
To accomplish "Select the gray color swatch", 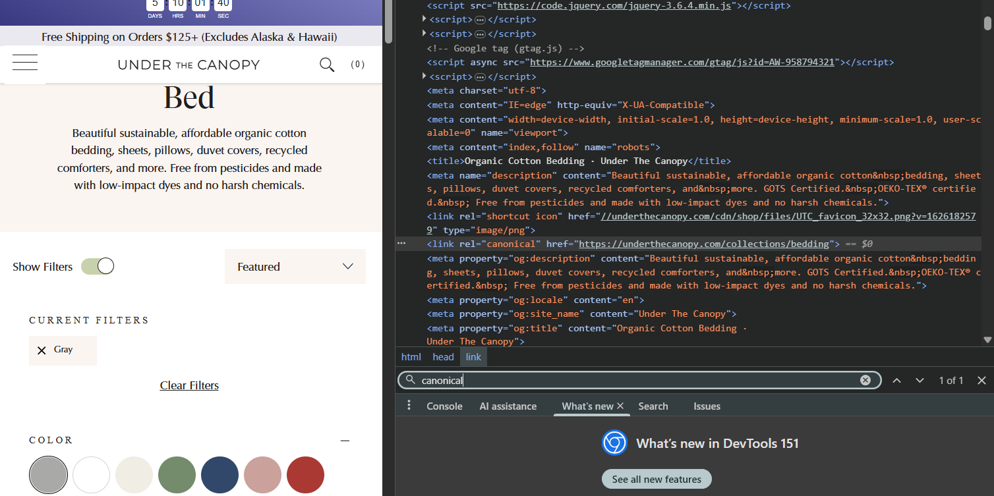I will click(x=49, y=475).
